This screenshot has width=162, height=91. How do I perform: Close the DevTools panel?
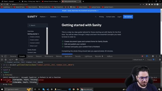[x=160, y=56]
